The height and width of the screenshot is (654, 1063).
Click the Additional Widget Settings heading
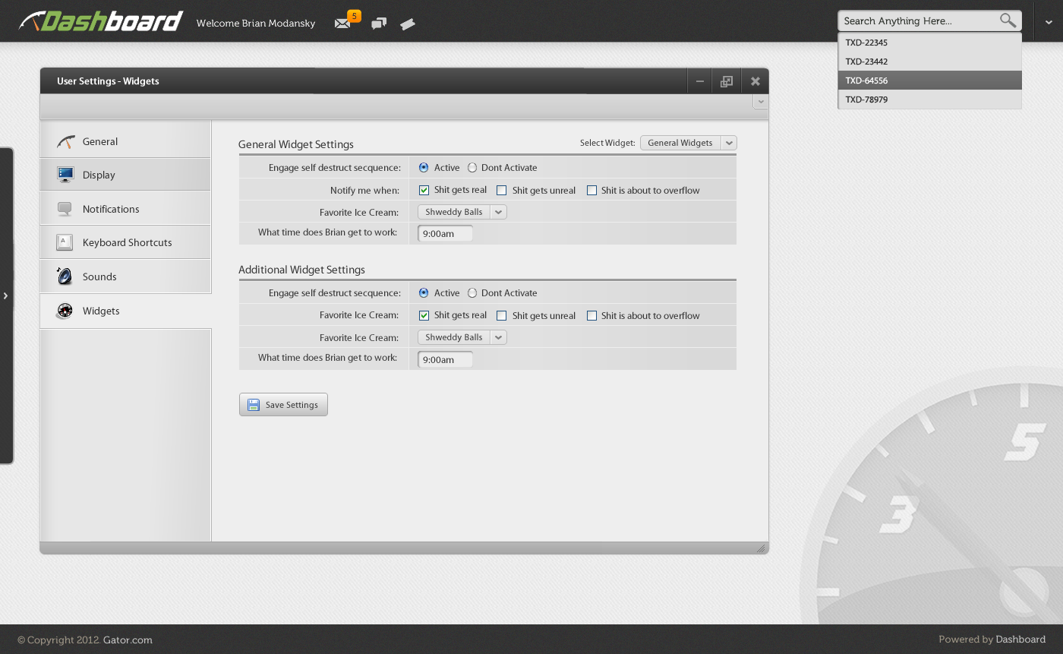pyautogui.click(x=301, y=270)
